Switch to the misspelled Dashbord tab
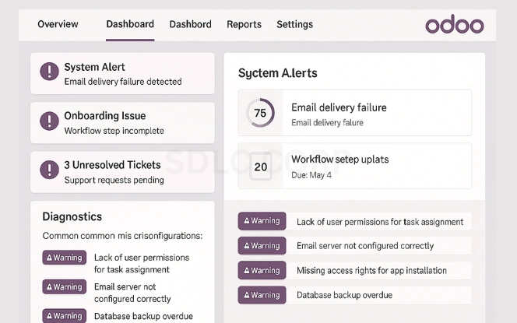517x323 pixels. pyautogui.click(x=190, y=24)
